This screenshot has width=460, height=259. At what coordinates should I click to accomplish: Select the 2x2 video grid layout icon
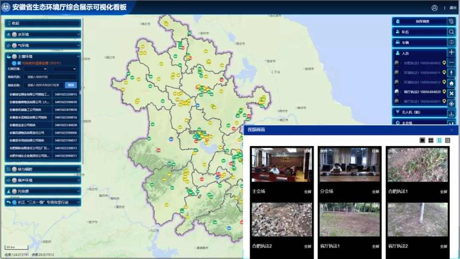pyautogui.click(x=431, y=141)
